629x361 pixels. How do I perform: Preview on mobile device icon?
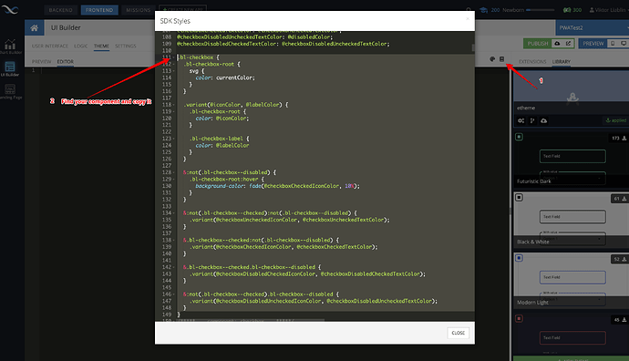(613, 44)
